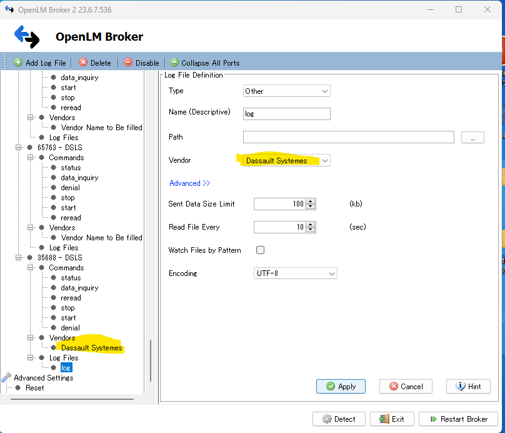The height and width of the screenshot is (433, 505).
Task: Select Dassault Systemes vendor tree item
Action: click(x=92, y=348)
